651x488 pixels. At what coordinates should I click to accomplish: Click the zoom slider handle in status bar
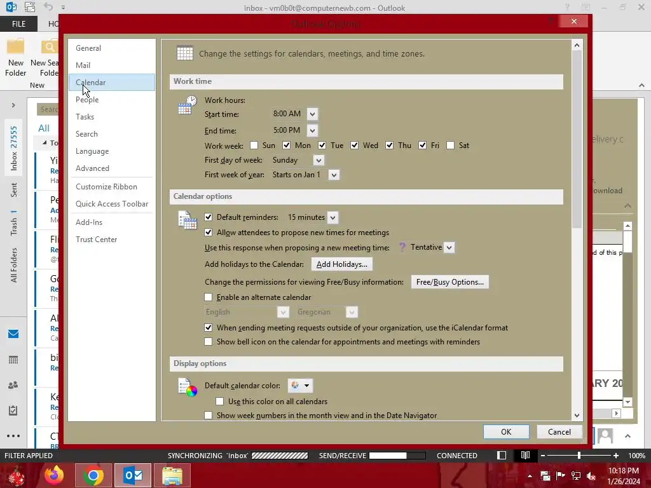(x=579, y=456)
